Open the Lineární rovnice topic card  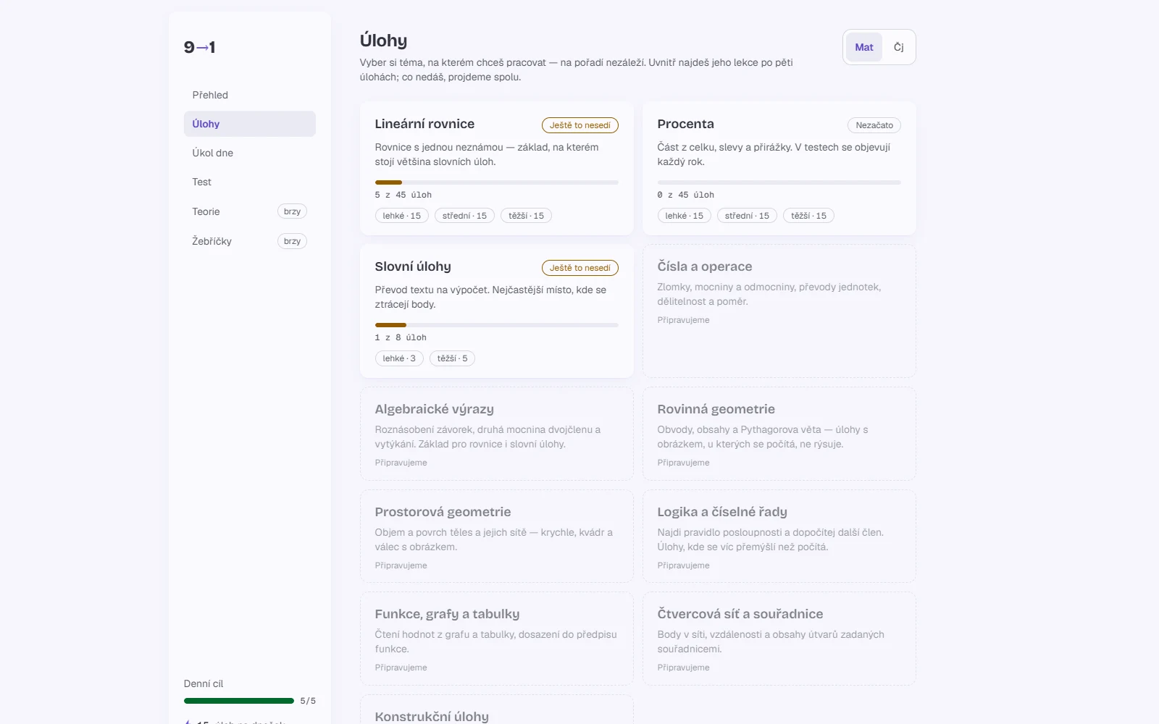(497, 169)
